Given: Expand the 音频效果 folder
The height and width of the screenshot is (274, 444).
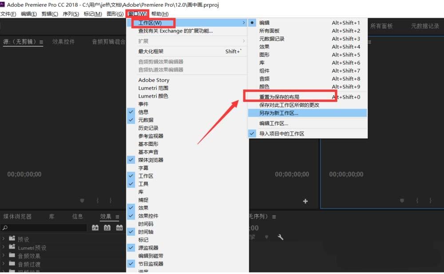Looking at the screenshot, I should tap(4, 256).
